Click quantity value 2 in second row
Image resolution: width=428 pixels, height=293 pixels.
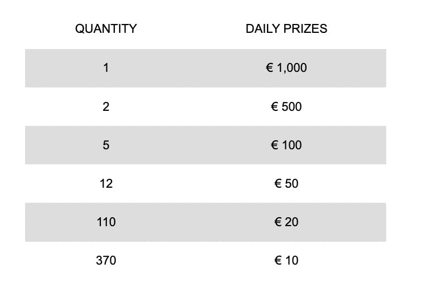(x=106, y=106)
